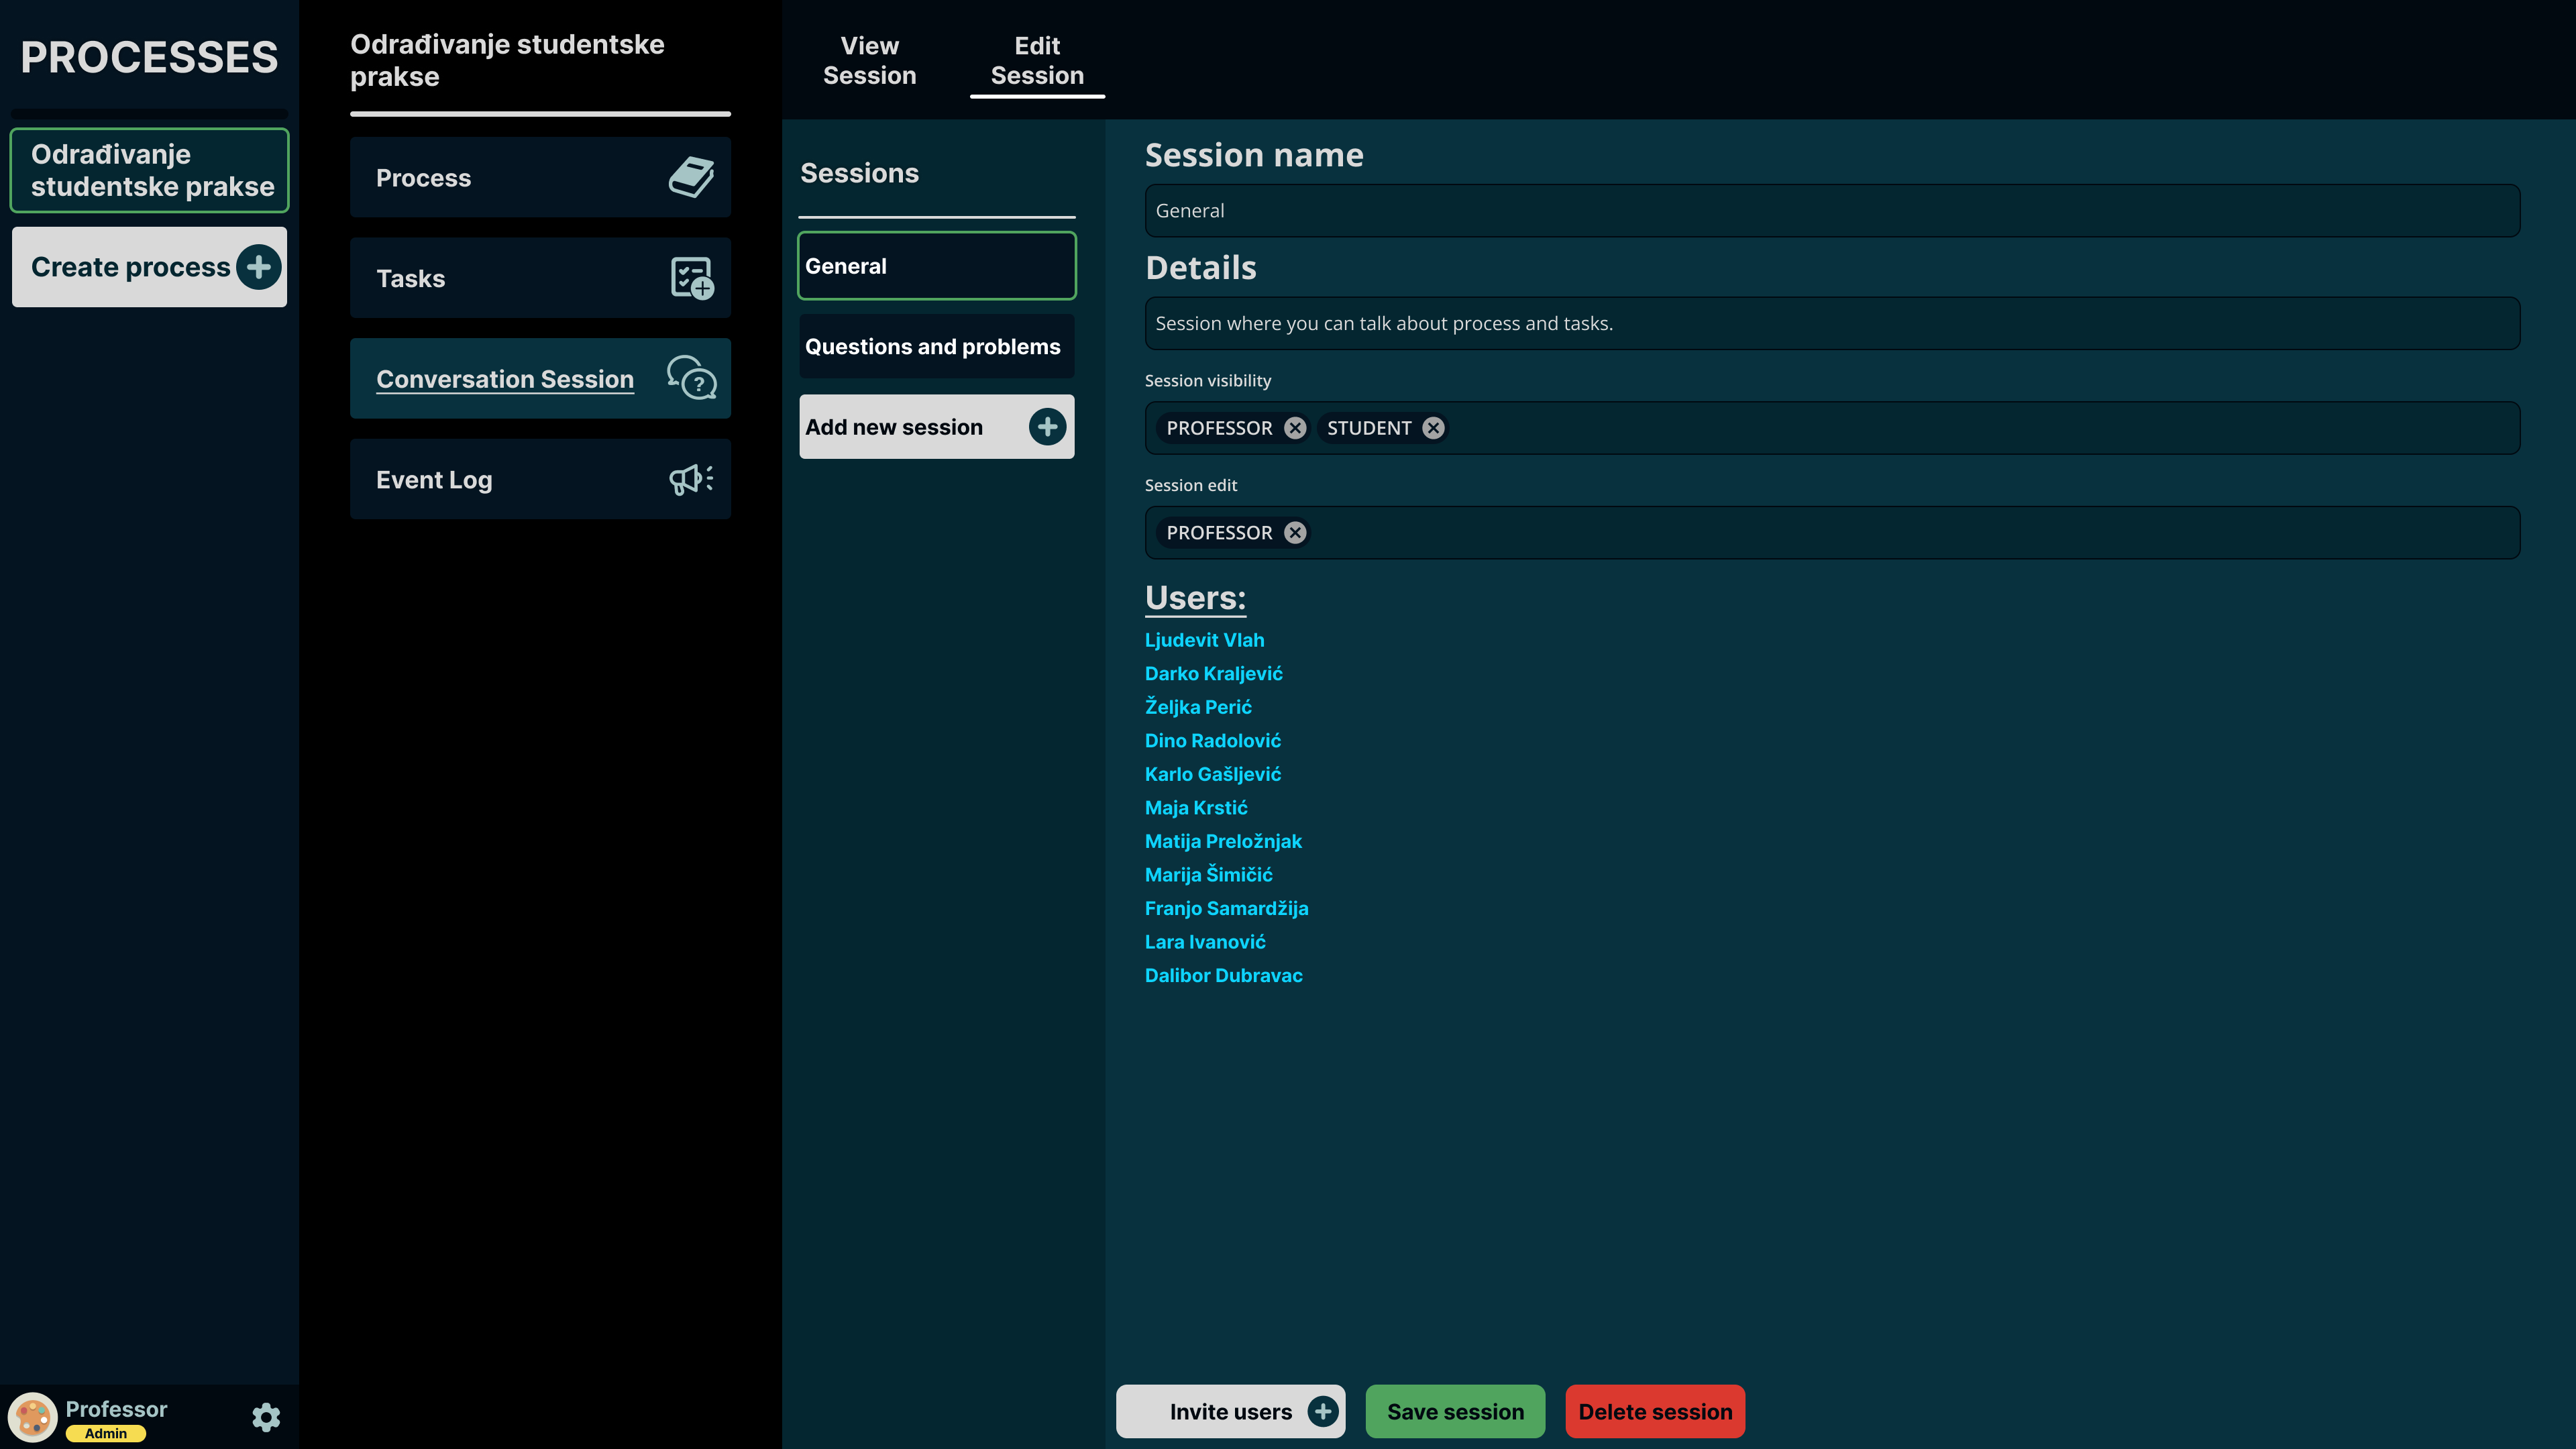Viewport: 2576px width, 1449px height.
Task: Click the Tasks checklist icon
Action: click(691, 278)
